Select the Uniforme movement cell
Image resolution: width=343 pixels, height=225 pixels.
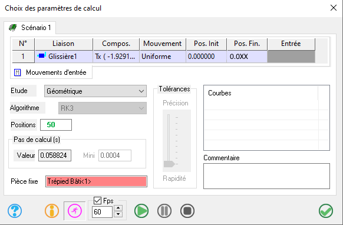(163, 57)
